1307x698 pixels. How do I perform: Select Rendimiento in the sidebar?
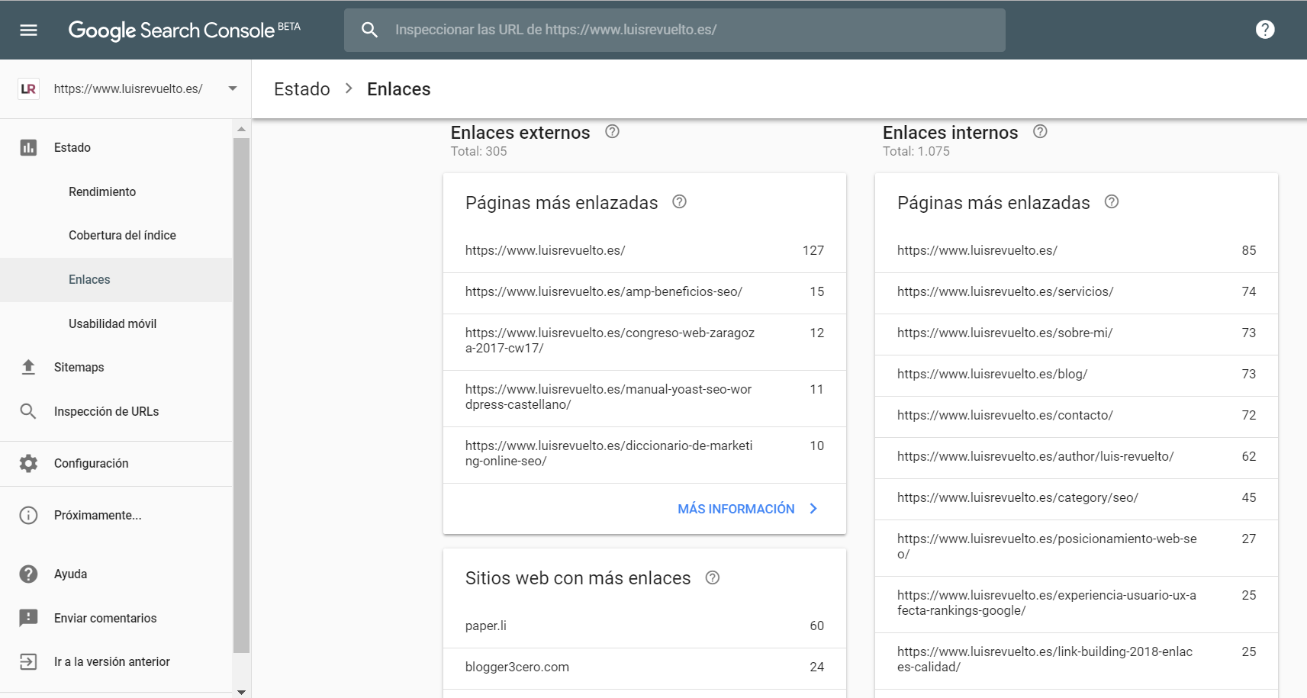[102, 191]
